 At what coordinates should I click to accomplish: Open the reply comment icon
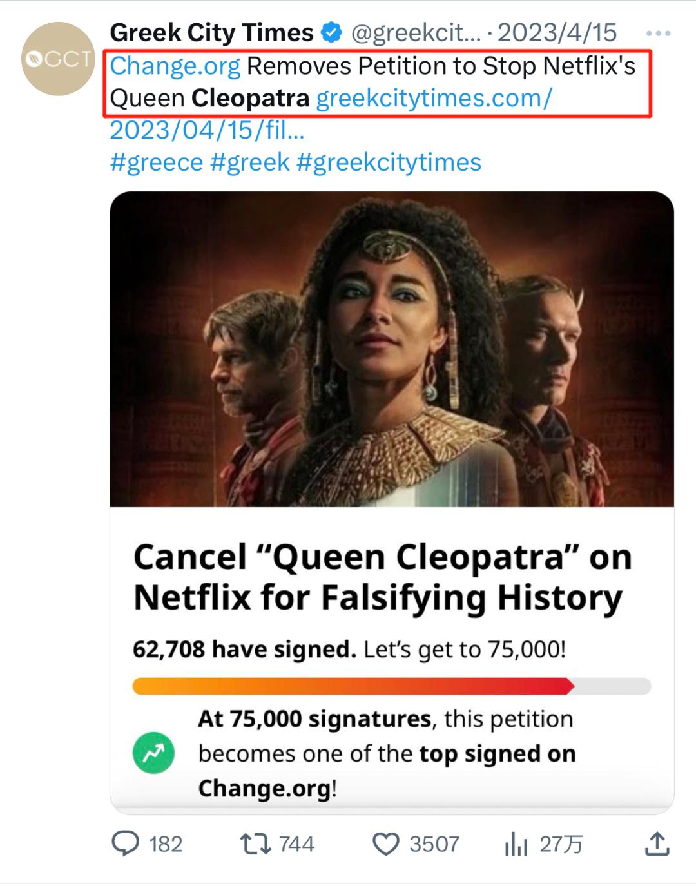click(x=126, y=843)
